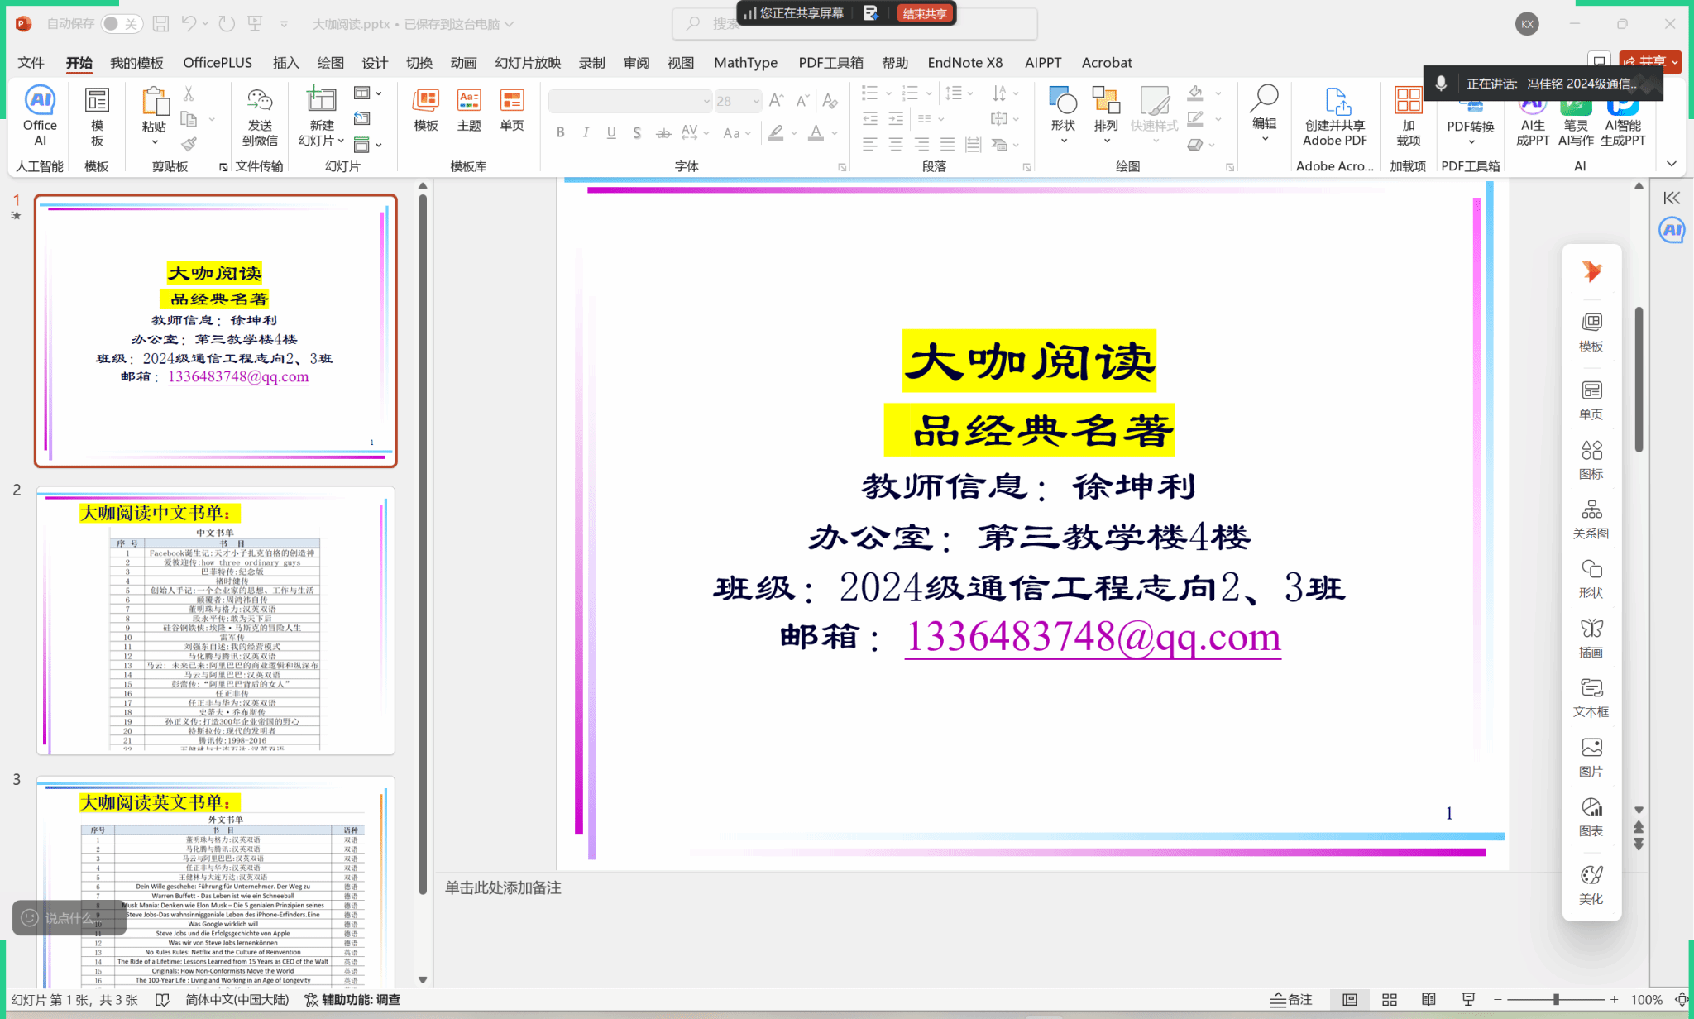This screenshot has height=1019, width=1694.
Task: Open 图标 icons in right sidebar
Action: [x=1591, y=459]
